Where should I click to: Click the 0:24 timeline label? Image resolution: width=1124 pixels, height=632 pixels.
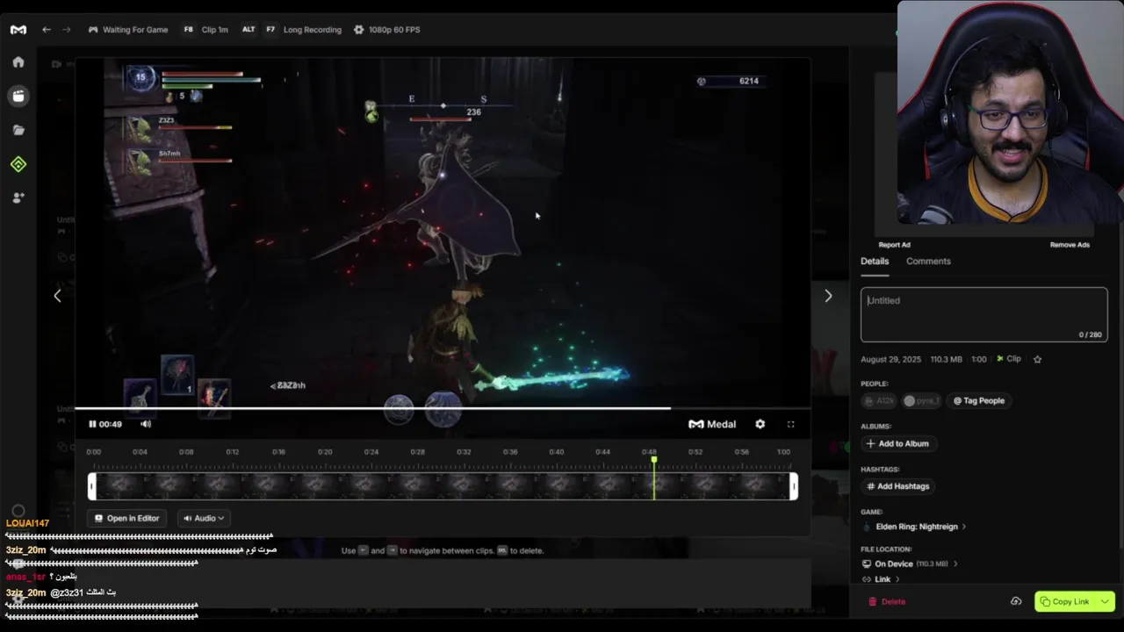click(371, 452)
